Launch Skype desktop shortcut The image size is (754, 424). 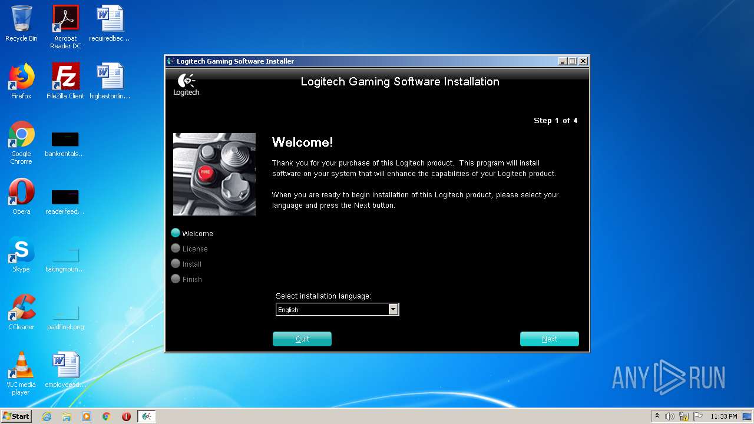[x=21, y=254]
